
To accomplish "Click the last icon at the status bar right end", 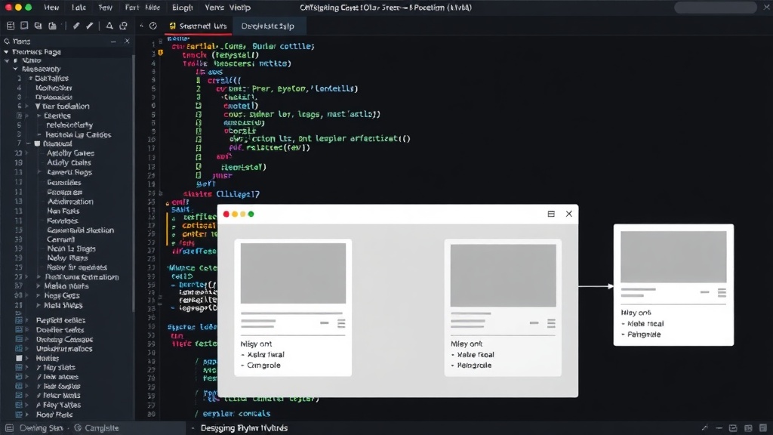I will [x=763, y=428].
